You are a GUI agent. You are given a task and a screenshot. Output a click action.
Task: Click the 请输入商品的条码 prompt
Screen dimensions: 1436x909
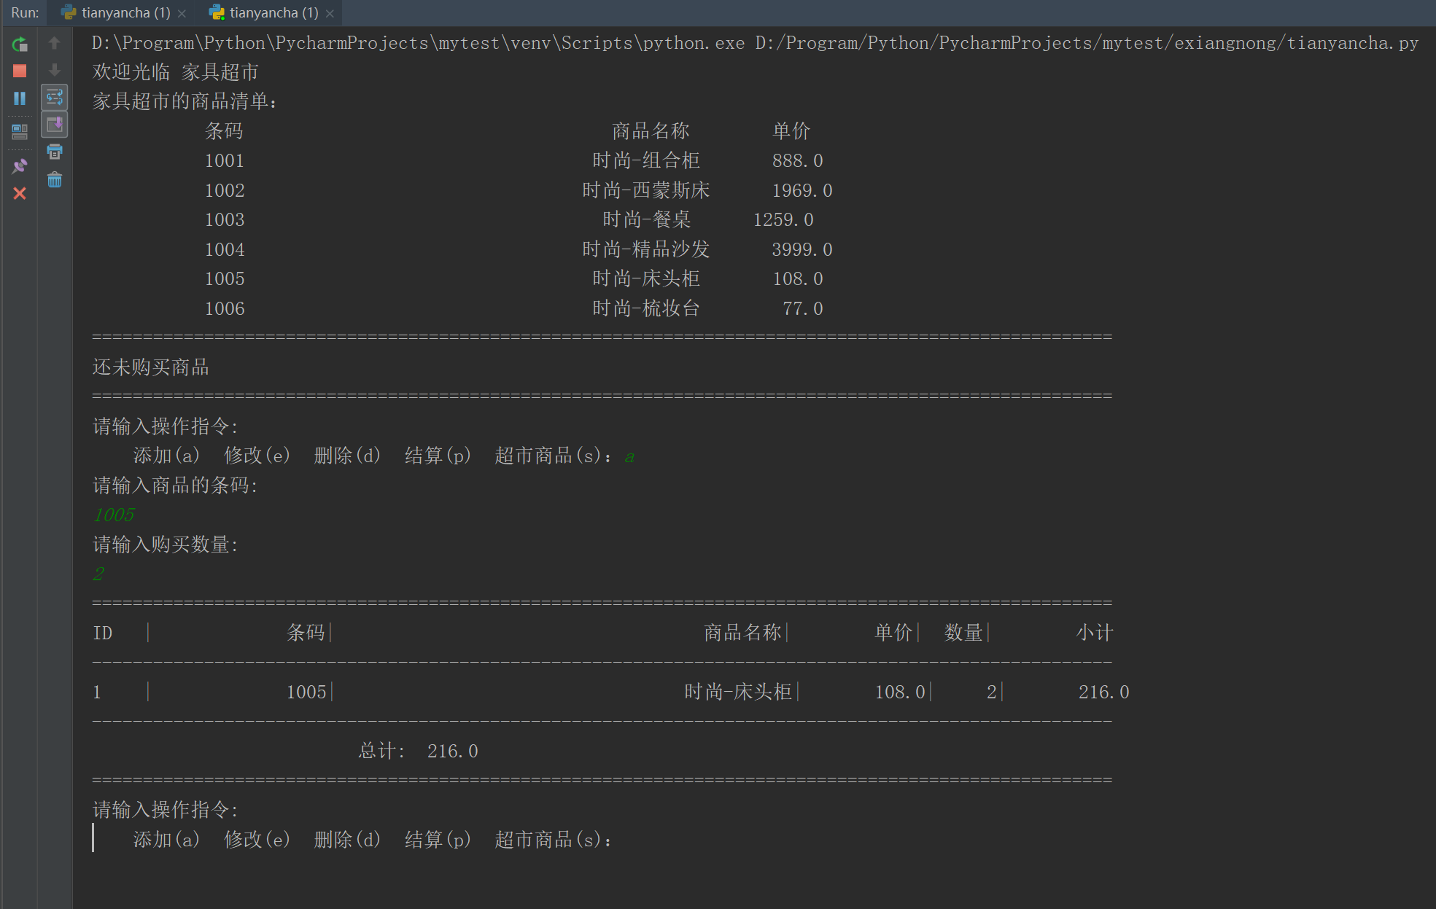point(175,485)
